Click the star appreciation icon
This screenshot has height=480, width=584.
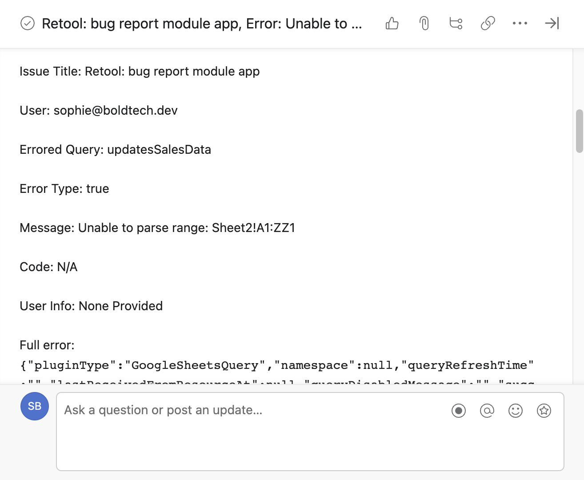(x=544, y=411)
